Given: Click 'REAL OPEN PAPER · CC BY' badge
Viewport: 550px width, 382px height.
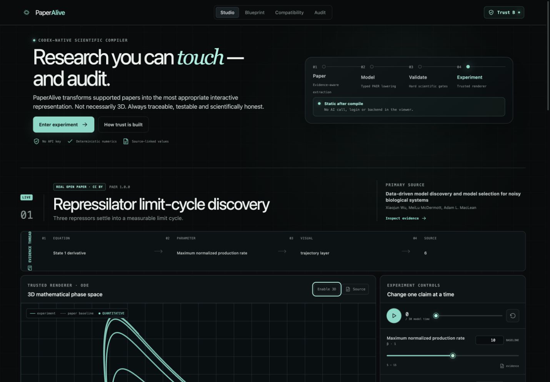Looking at the screenshot, I should tap(79, 187).
